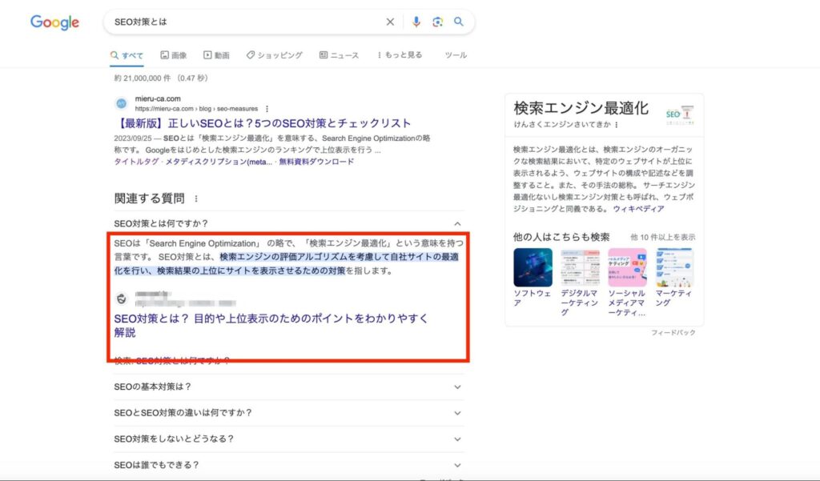Screen dimensions: 820x481
Task: Switch to the 画像 search tab
Action: pyautogui.click(x=173, y=54)
